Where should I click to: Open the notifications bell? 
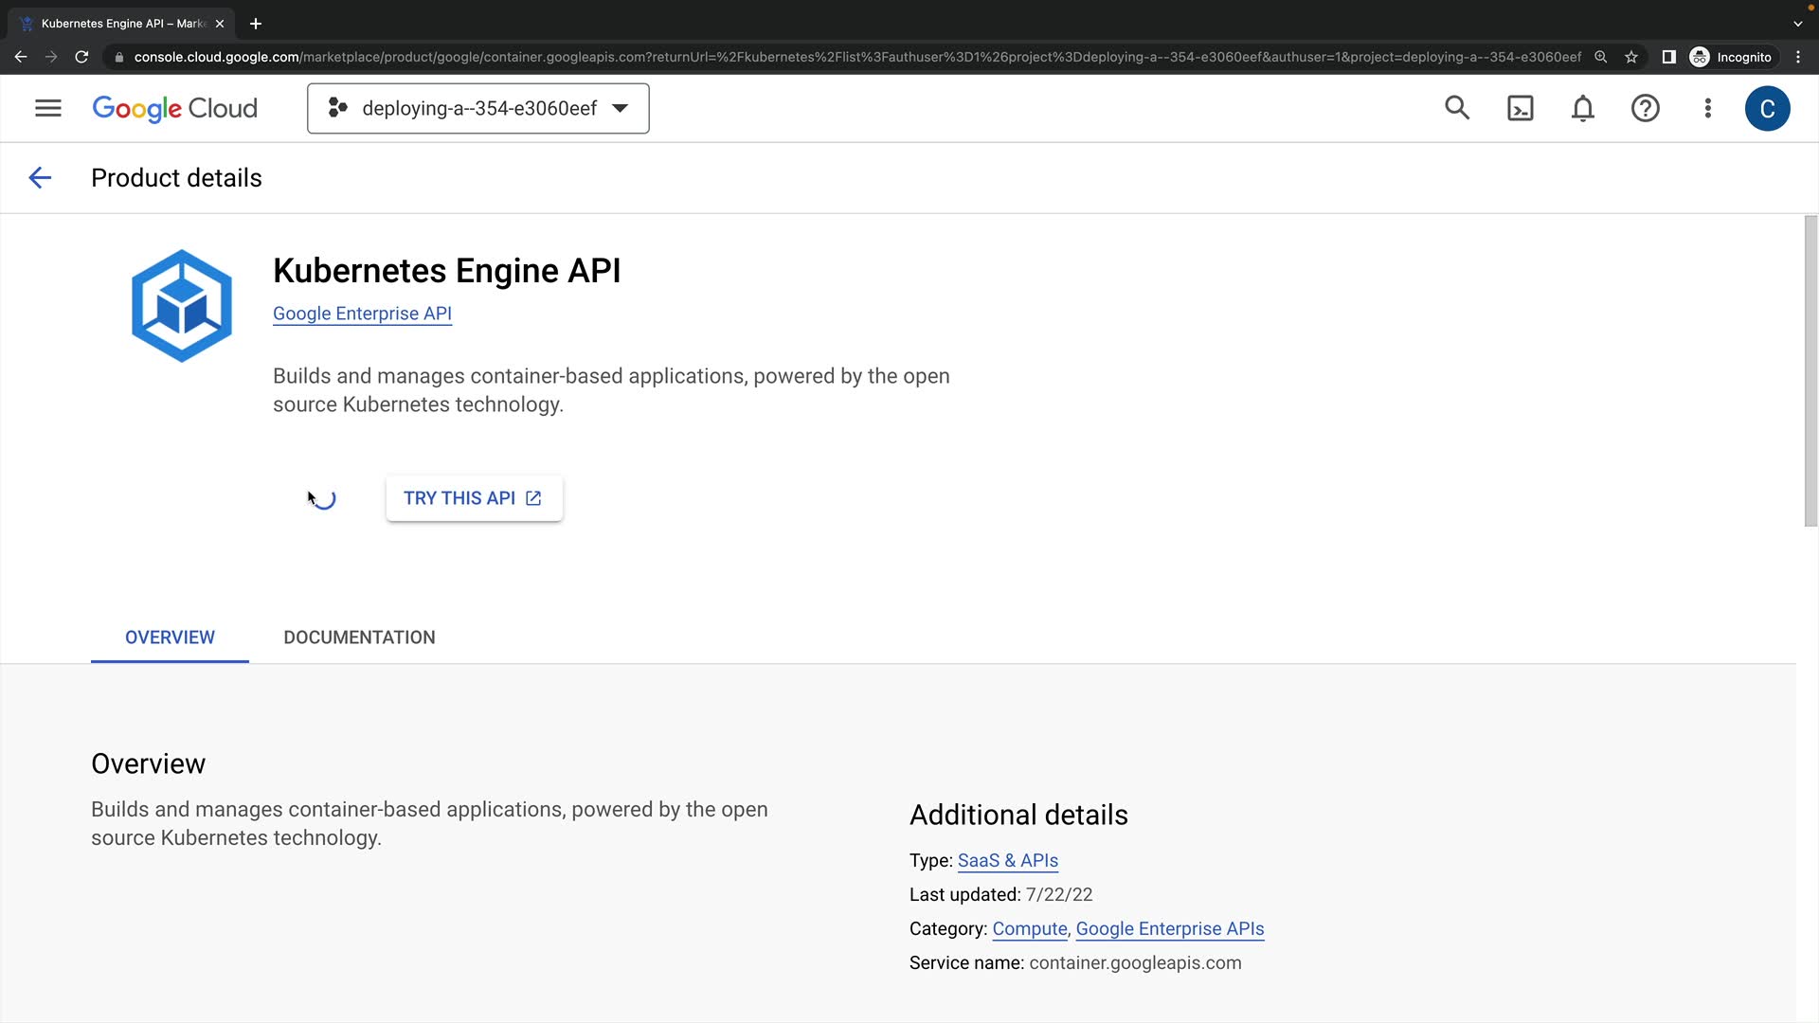(1582, 108)
